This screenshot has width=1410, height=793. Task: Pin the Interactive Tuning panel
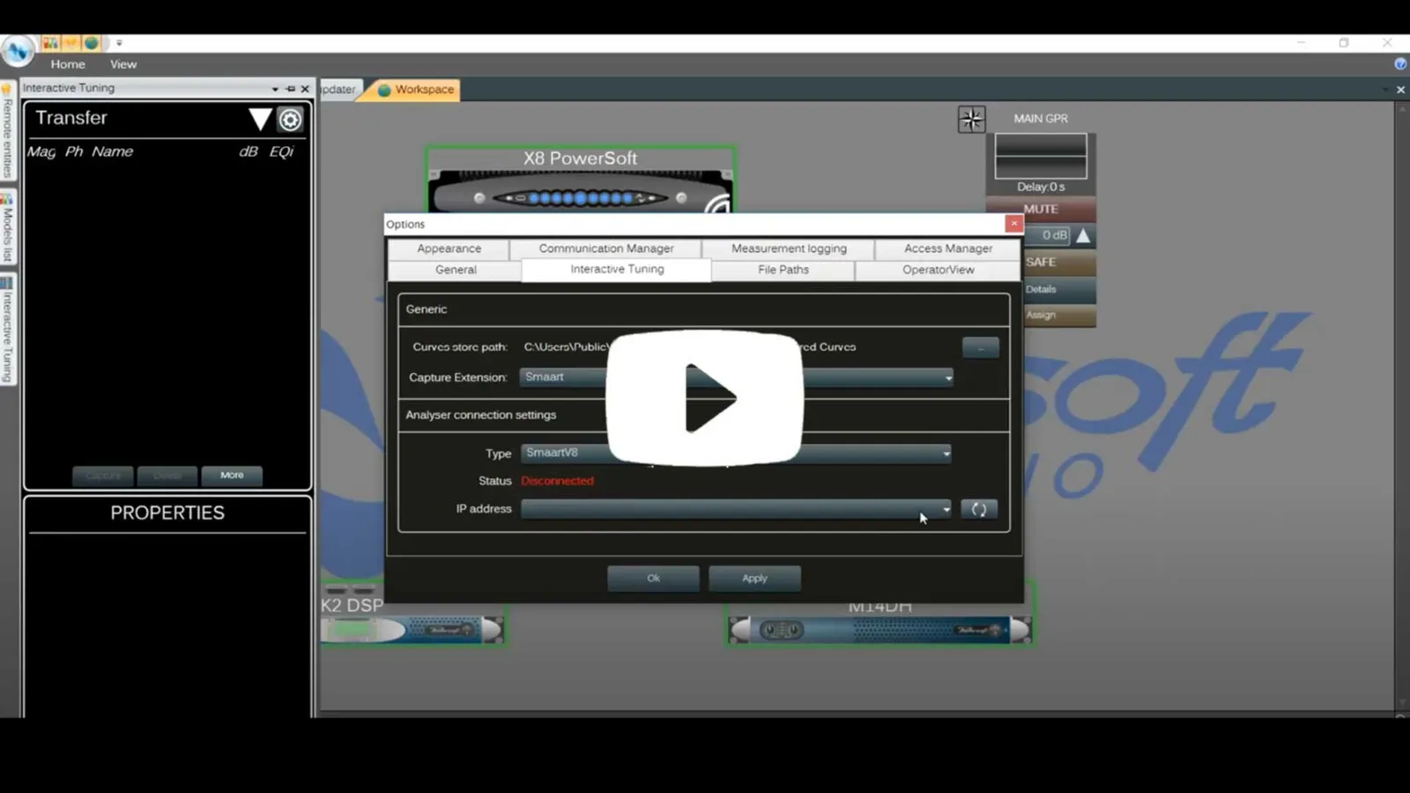[x=290, y=89]
